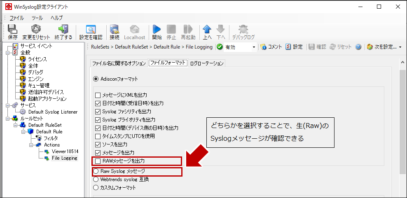Click the scrollbar up arrow in the settings pane
Image resolution: width=407 pixels, height=198 pixels.
point(402,63)
